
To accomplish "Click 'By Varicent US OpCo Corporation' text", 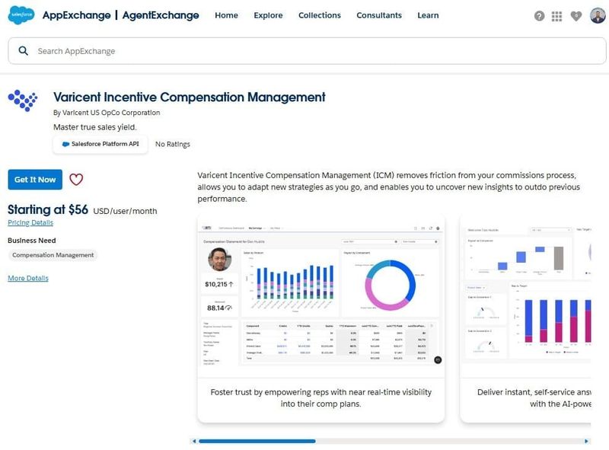I will click(107, 112).
